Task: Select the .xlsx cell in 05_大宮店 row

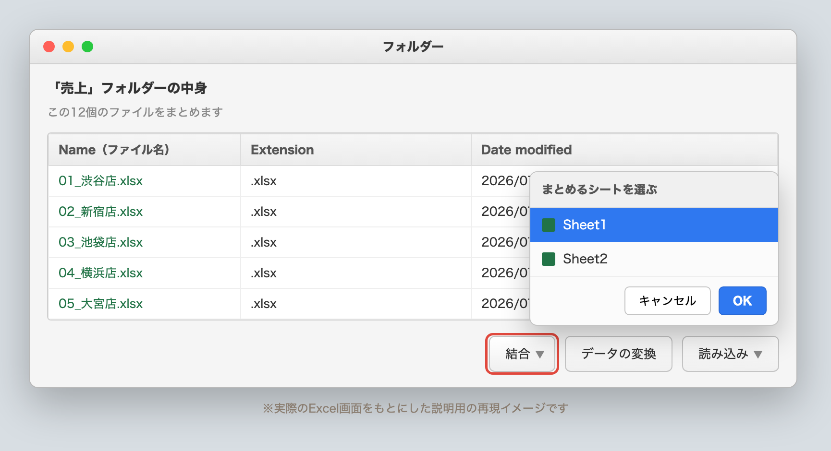Action: (x=355, y=304)
